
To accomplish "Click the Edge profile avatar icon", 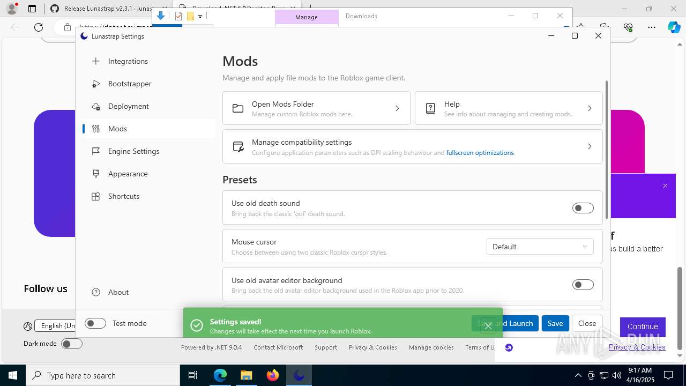I will click(12, 9).
